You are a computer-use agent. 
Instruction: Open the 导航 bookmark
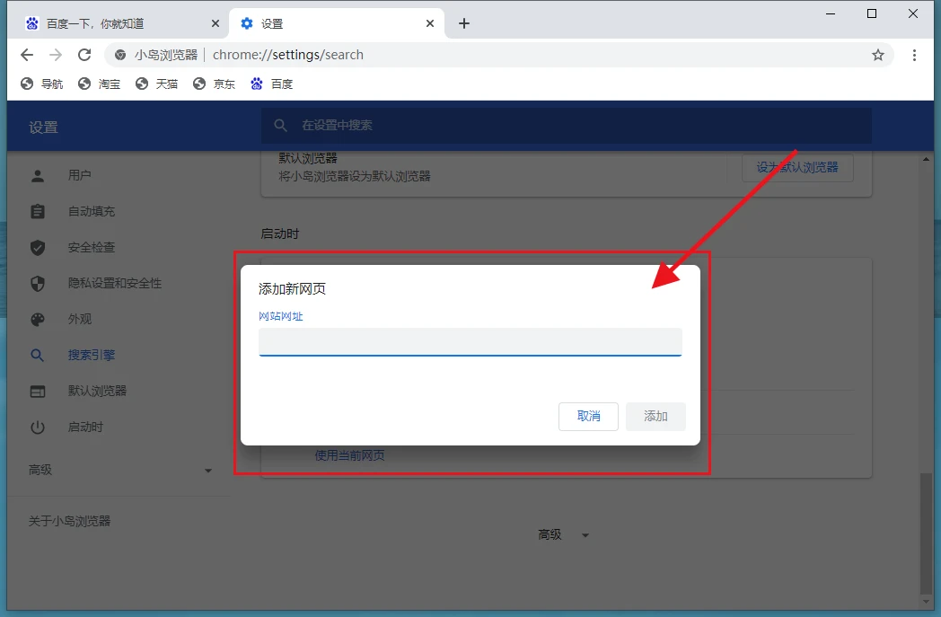pyautogui.click(x=41, y=84)
